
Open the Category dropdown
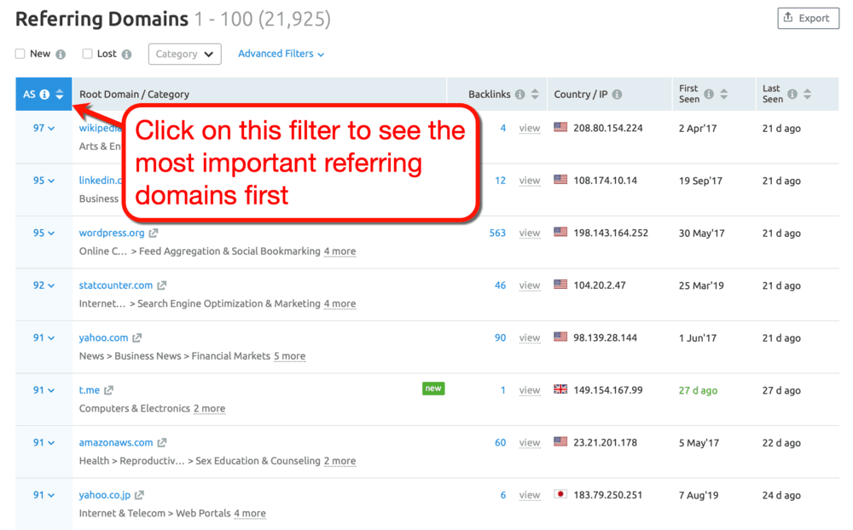[184, 54]
